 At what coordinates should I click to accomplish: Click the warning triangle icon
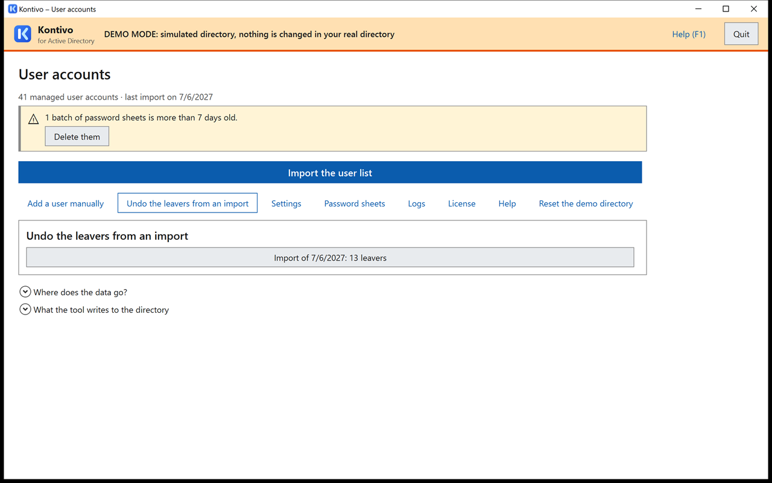point(34,119)
